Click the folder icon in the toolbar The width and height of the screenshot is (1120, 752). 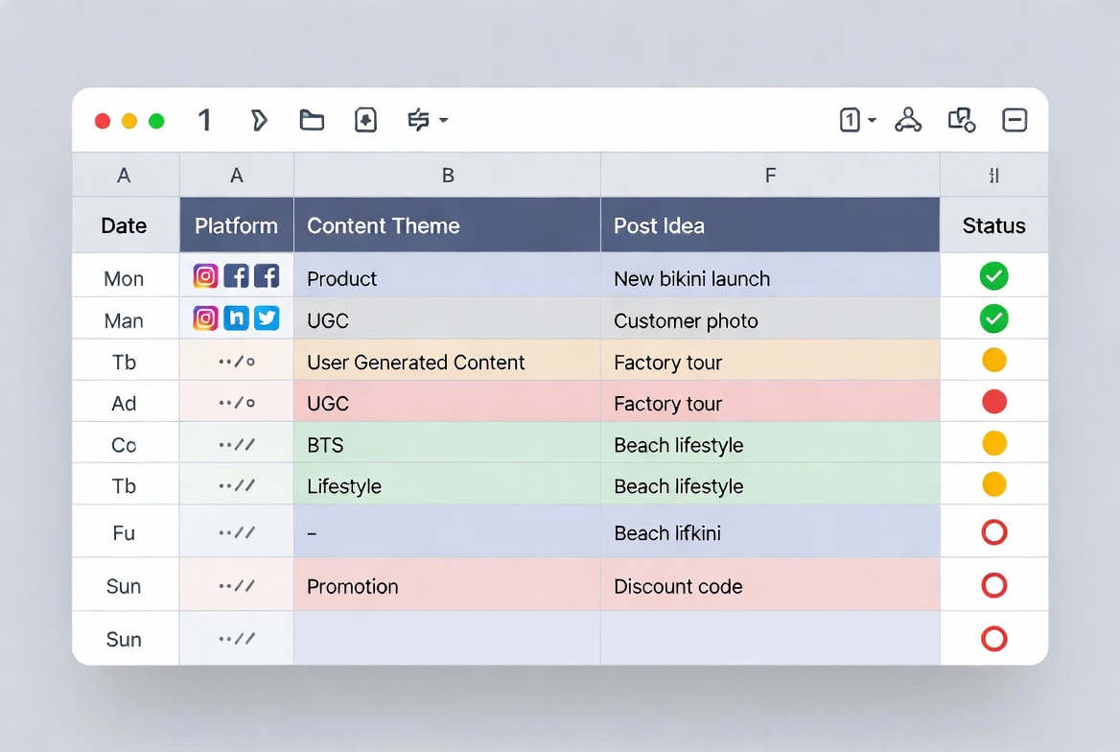(312, 120)
